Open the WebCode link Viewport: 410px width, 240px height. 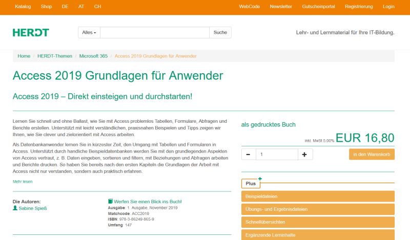click(x=249, y=7)
